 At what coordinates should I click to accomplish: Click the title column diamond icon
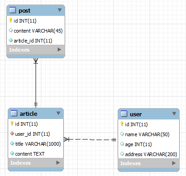(x=12, y=143)
